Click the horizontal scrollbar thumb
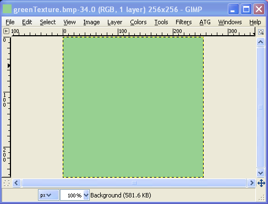The height and width of the screenshot is (204, 268). point(134,183)
